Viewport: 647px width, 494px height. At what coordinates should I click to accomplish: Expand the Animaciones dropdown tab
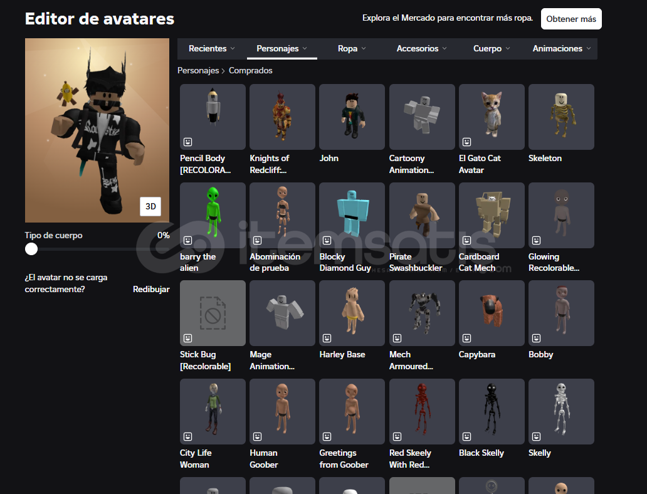[x=562, y=49]
